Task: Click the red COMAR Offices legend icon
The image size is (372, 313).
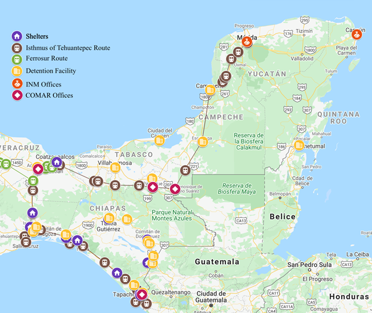Action: [17, 95]
